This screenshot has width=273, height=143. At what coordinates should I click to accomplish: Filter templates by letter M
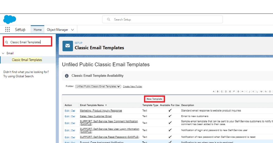point(261,92)
